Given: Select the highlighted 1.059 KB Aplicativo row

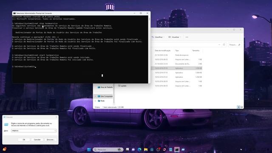Looking at the screenshot, I should [x=176, y=68].
